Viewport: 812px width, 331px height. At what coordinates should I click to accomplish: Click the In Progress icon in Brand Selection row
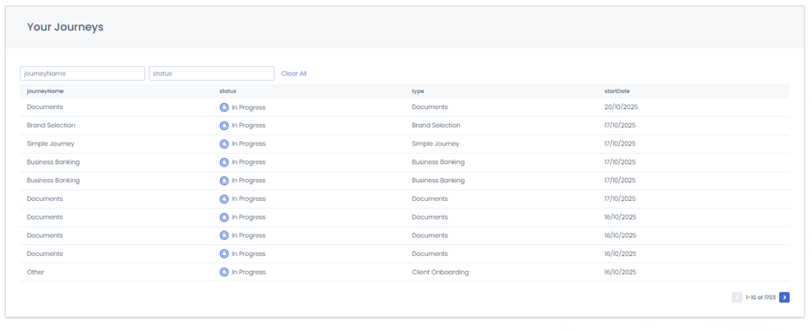point(223,125)
